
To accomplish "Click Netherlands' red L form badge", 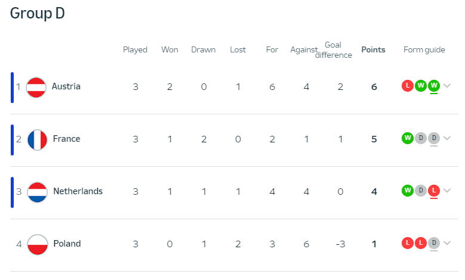I will tap(434, 190).
